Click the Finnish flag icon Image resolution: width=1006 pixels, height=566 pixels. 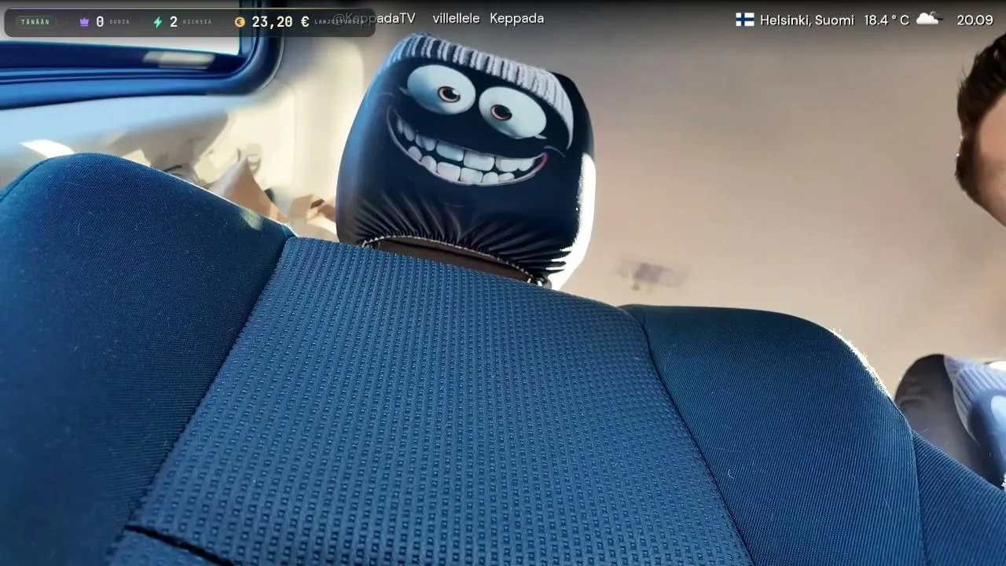pyautogui.click(x=745, y=20)
